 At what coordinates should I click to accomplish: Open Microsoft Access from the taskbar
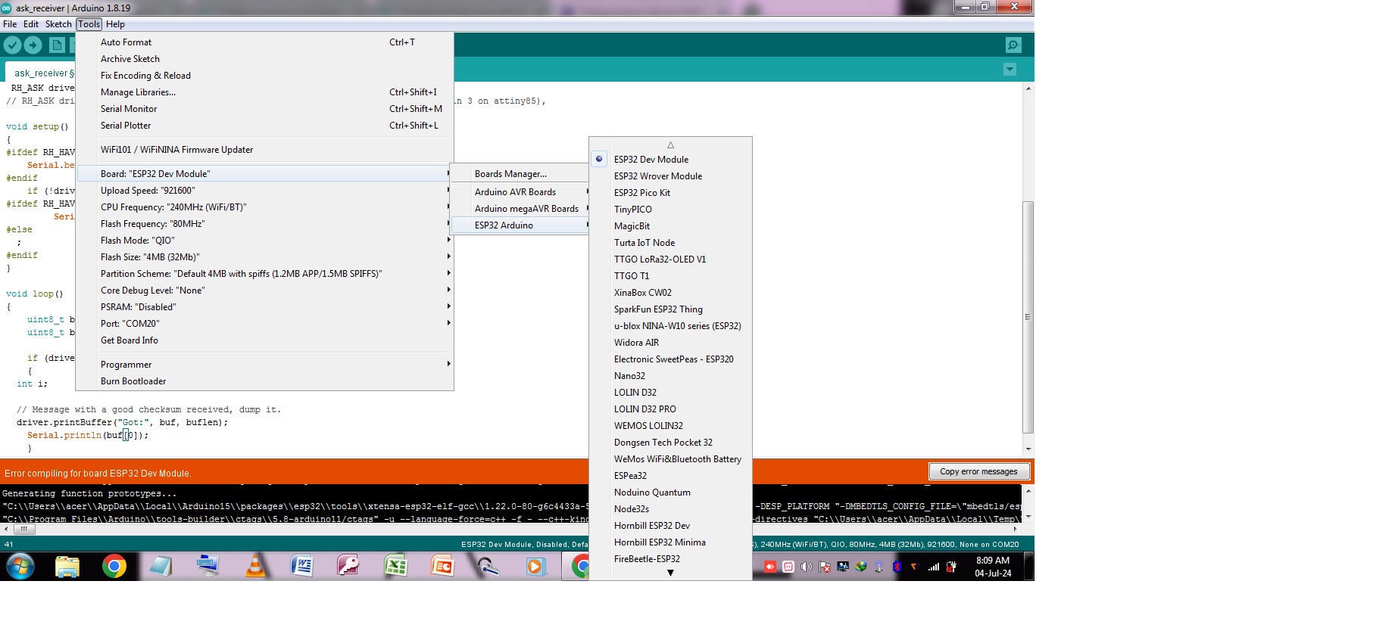tap(348, 566)
